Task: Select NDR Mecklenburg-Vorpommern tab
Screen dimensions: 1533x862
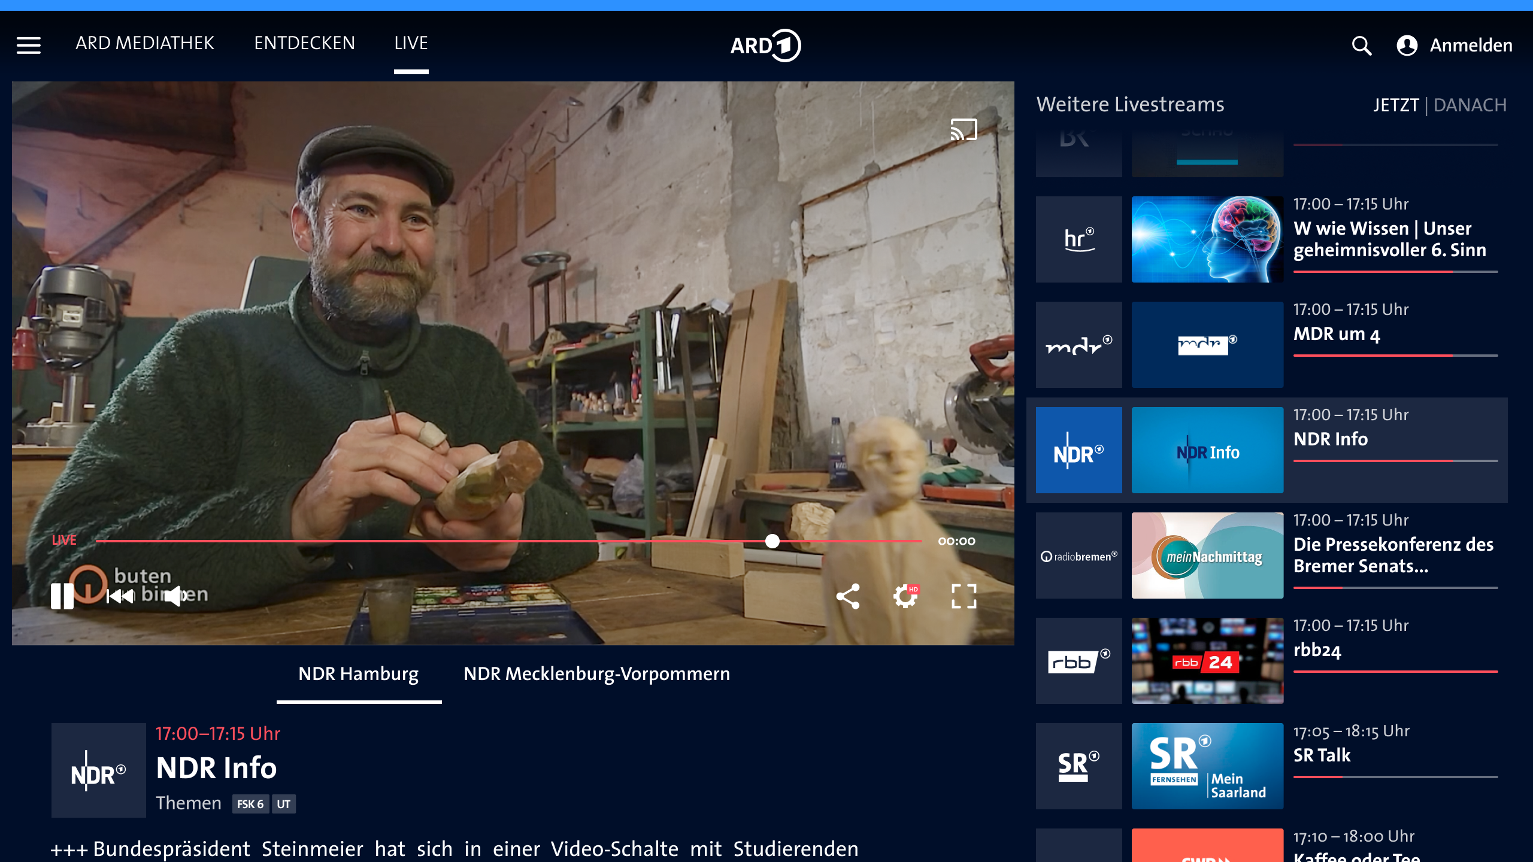Action: [x=596, y=674]
